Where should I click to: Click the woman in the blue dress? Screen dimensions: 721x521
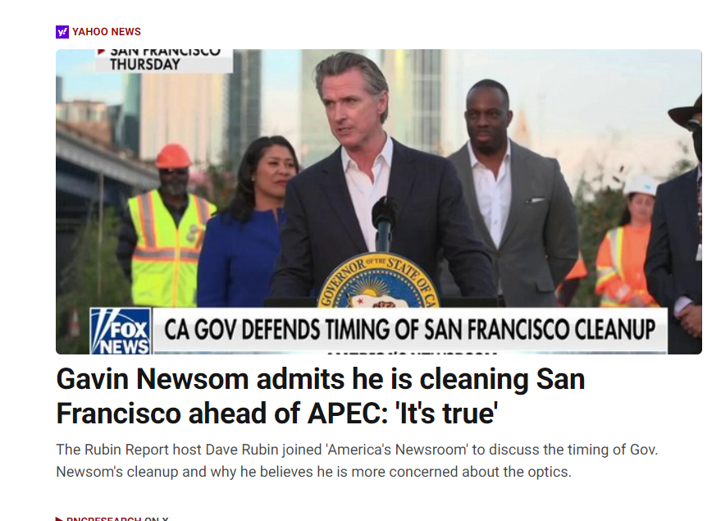246,222
